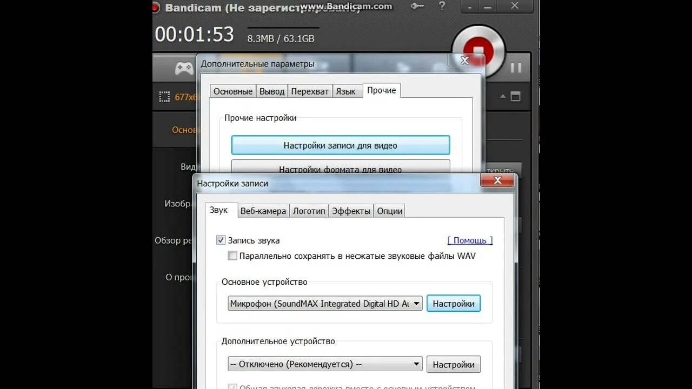Click the screen rectangle area size icon

coord(164,97)
